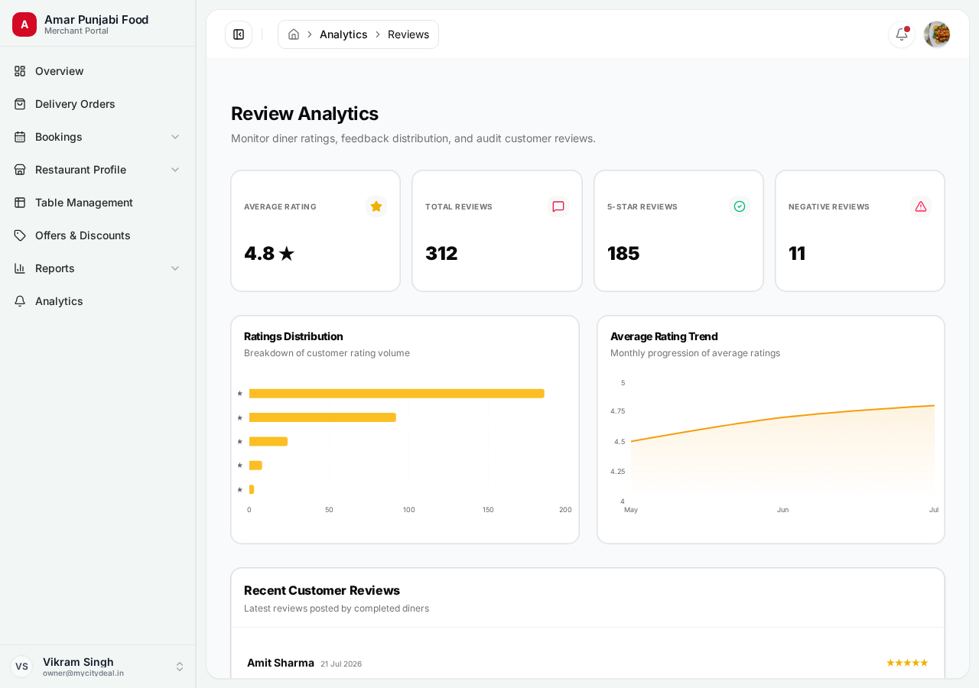Click the 11 negative reviews value
Image resolution: width=979 pixels, height=688 pixels.
[797, 253]
